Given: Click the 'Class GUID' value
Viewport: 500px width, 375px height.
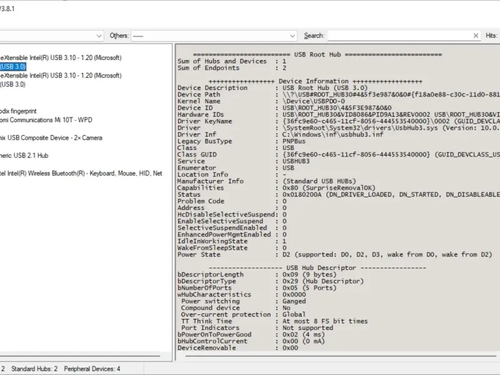Looking at the screenshot, I should point(391,154).
